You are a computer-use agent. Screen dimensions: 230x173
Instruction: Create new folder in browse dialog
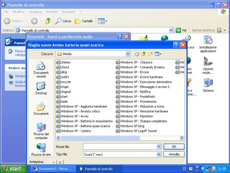click(150, 54)
